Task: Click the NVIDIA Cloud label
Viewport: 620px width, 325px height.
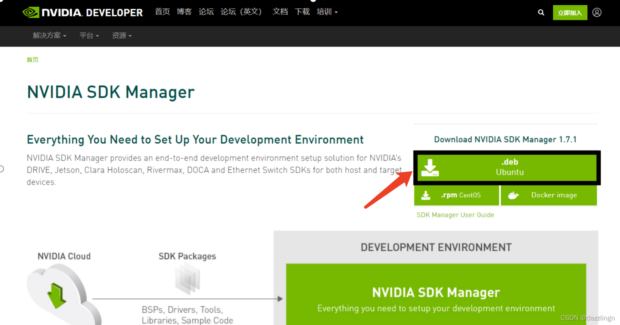Action: point(64,256)
